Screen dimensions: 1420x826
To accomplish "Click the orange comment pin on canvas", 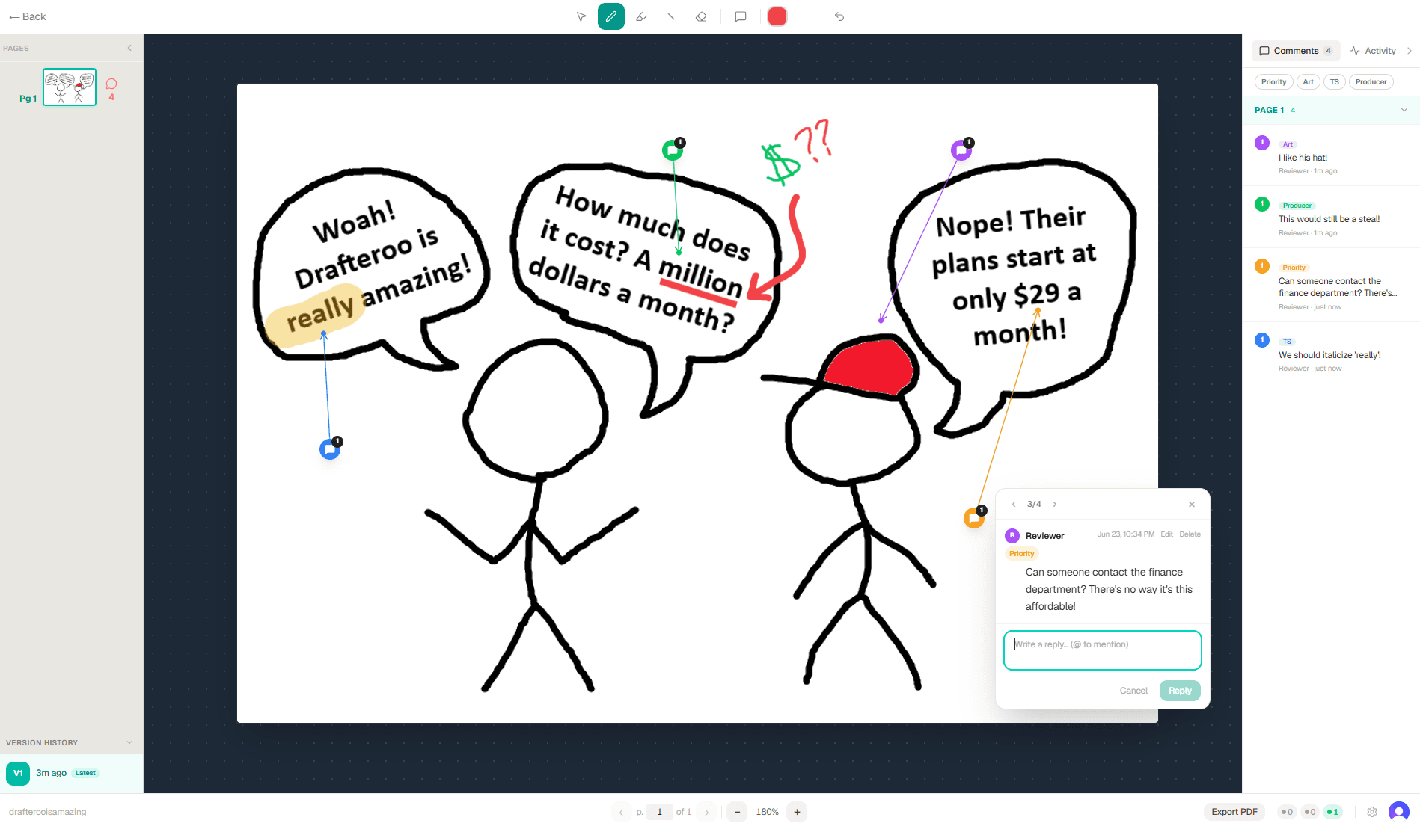I will click(974, 518).
